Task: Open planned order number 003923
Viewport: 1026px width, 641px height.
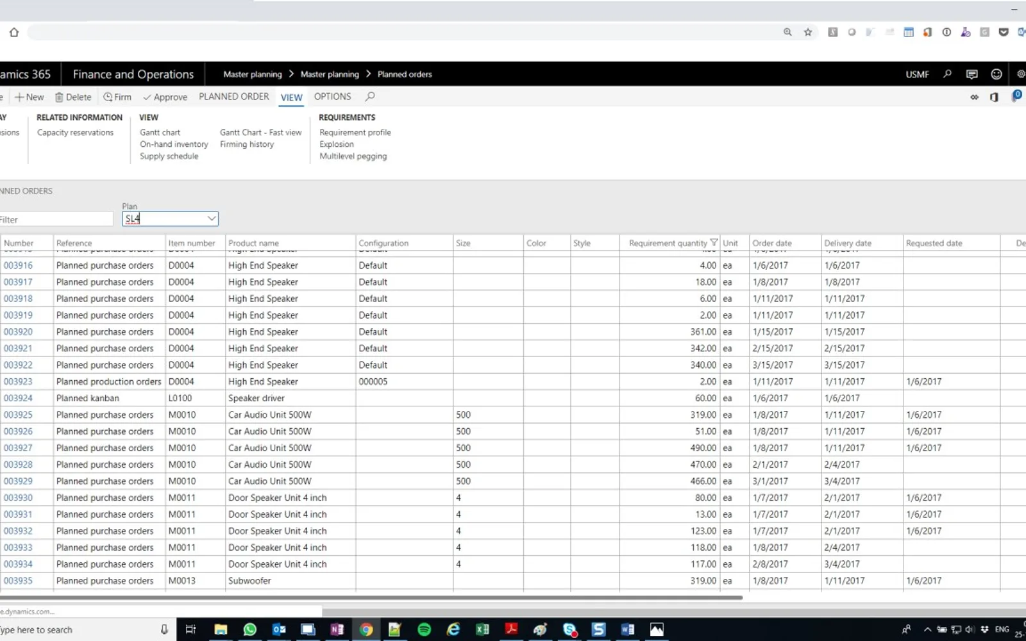Action: [x=18, y=381]
